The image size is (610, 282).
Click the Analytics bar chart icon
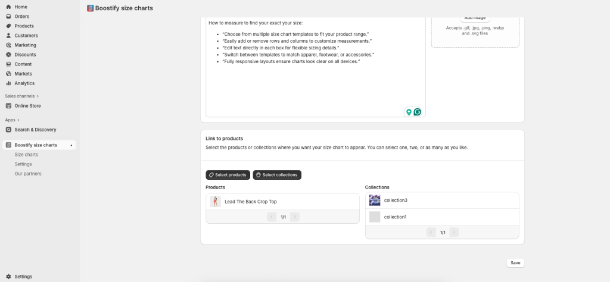(x=8, y=83)
